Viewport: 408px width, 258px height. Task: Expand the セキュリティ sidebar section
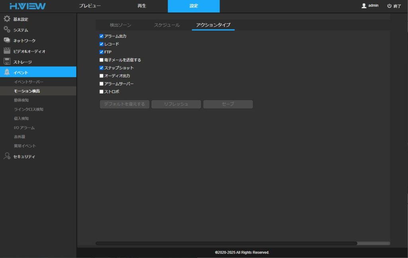click(38, 156)
